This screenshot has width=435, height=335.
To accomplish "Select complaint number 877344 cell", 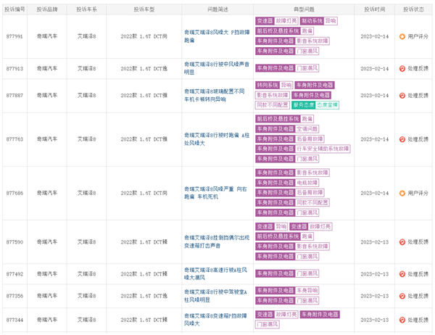I will pyautogui.click(x=14, y=320).
